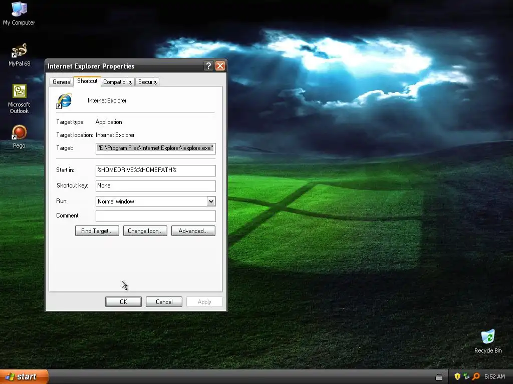Open the Start menu

24,376
